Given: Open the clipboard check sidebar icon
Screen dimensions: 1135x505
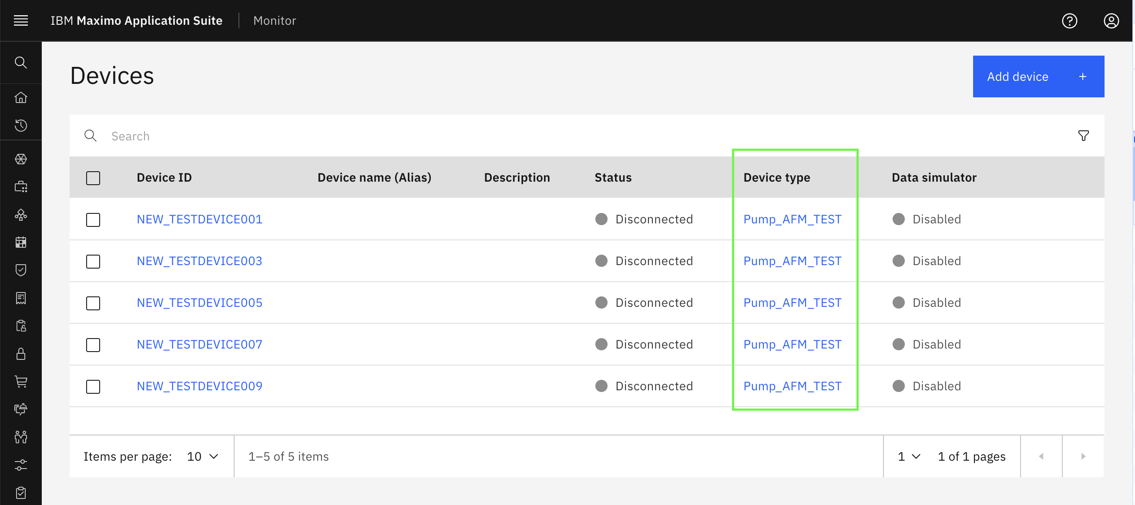Looking at the screenshot, I should tap(21, 493).
